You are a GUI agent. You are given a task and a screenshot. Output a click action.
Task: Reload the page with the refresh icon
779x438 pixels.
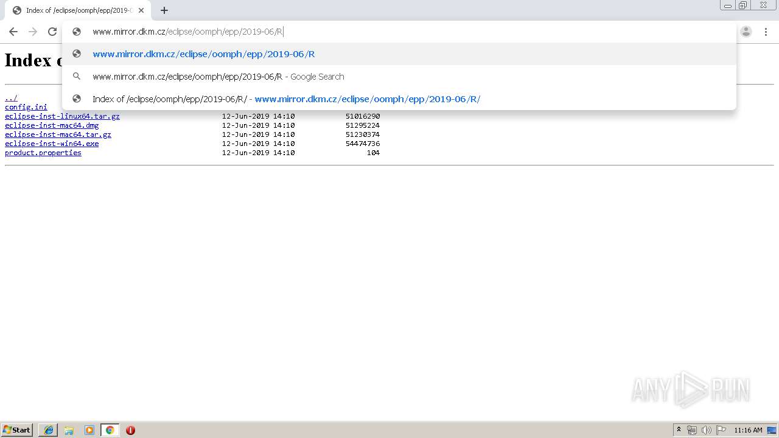pos(52,32)
